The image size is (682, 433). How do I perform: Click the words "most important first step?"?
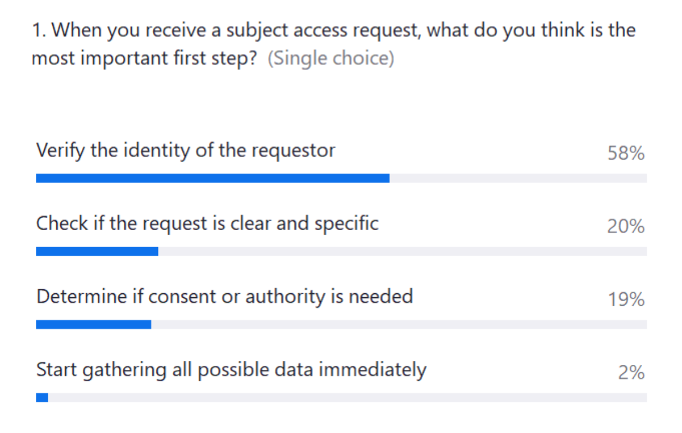[145, 59]
